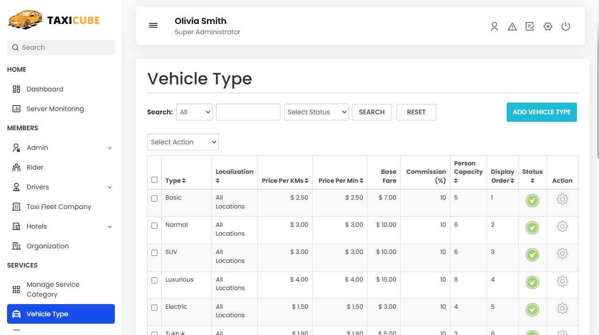The width and height of the screenshot is (599, 335).
Task: Toggle the status of the Electric vehicle type
Action: 532,310
